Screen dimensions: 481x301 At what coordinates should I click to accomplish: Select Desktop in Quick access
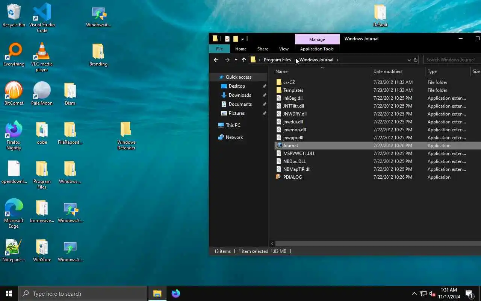pyautogui.click(x=237, y=86)
